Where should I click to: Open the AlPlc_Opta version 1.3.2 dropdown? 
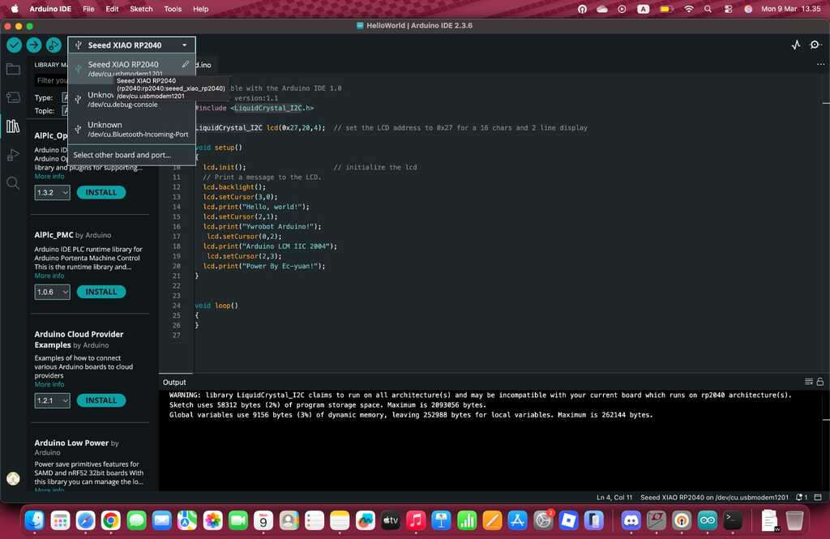click(x=52, y=192)
